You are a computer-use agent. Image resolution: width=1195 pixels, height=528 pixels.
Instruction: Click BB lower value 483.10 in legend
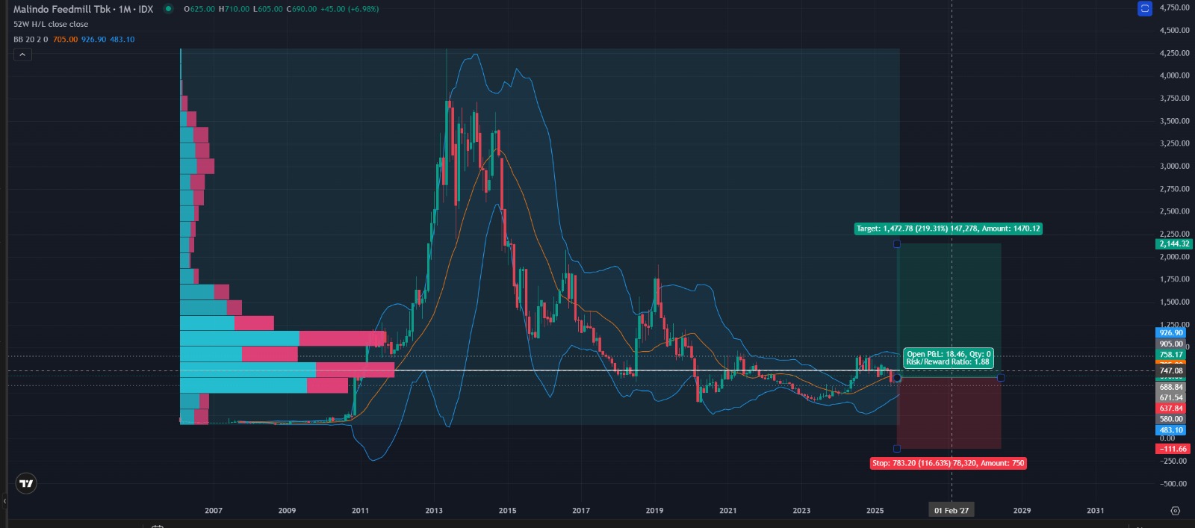[122, 40]
